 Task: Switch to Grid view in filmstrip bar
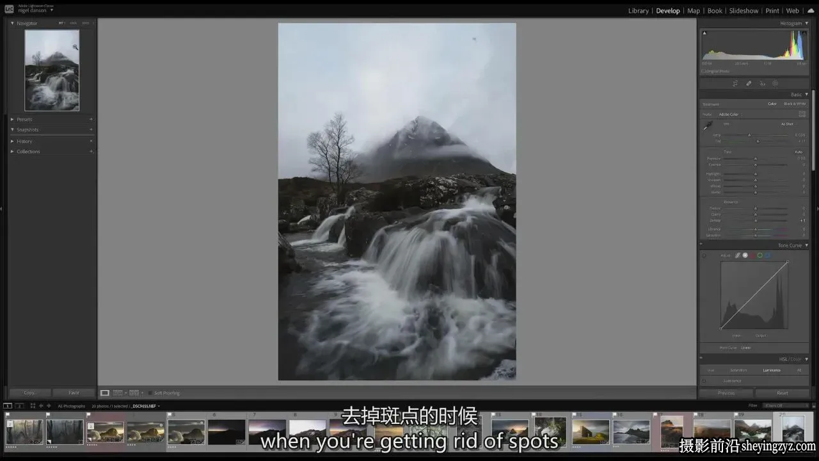[x=33, y=405]
